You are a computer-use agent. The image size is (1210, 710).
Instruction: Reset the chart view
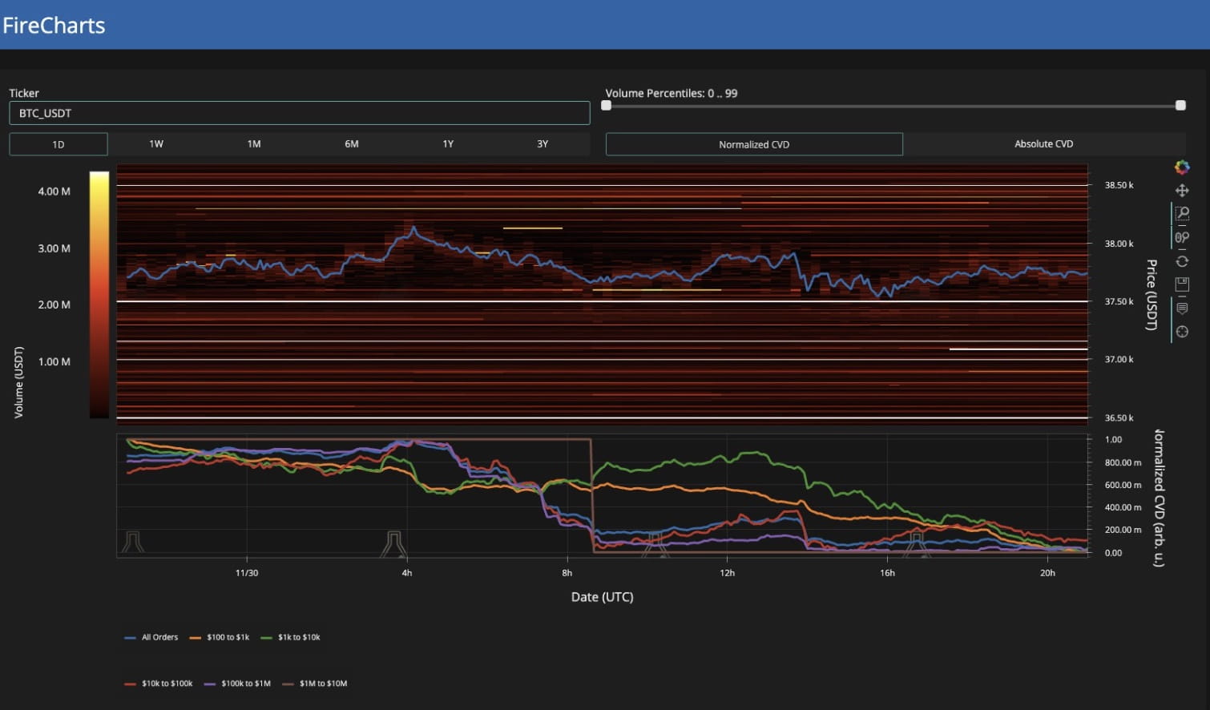(x=1182, y=260)
